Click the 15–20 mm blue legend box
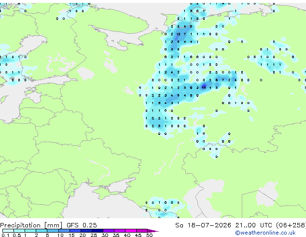Viewport: 306px width, 237px height. tap(75, 231)
